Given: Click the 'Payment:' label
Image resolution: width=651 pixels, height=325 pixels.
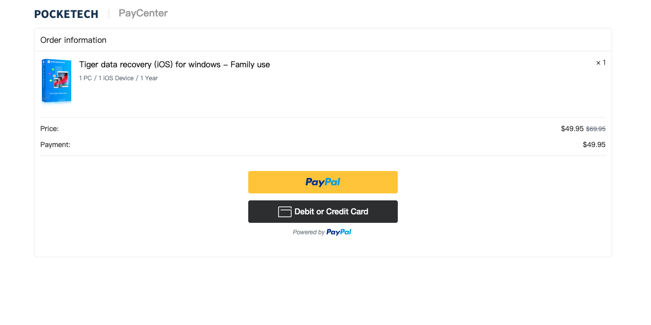Looking at the screenshot, I should point(55,145).
